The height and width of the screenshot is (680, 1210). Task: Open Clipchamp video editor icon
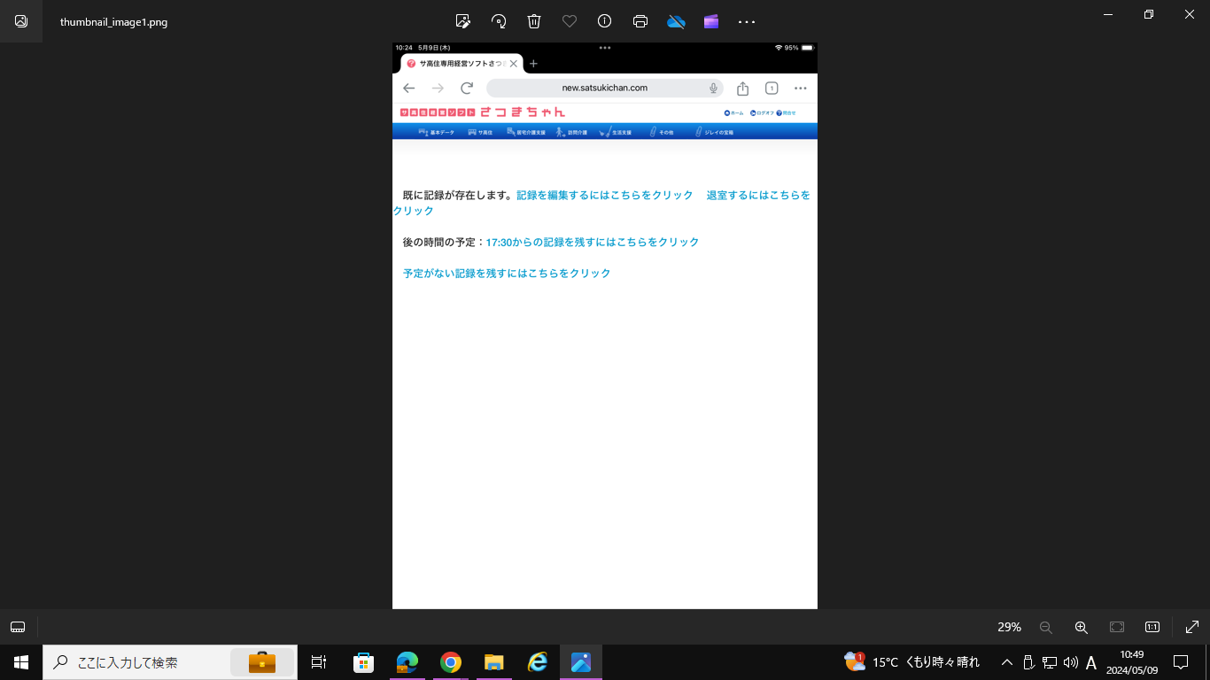coord(711,21)
